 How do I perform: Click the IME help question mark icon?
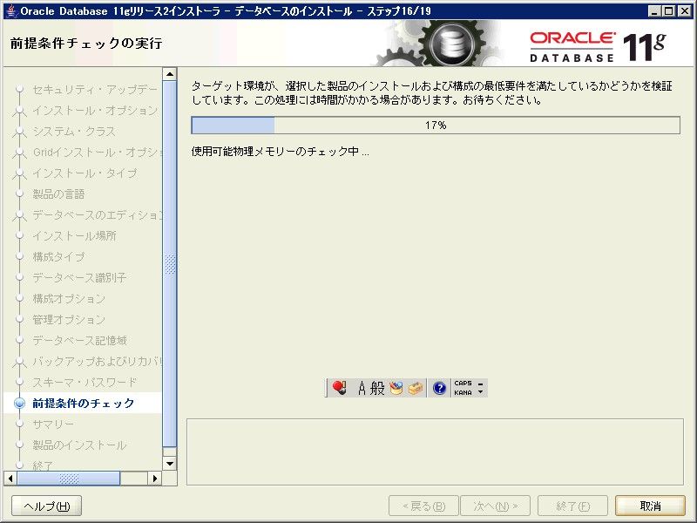(x=439, y=388)
